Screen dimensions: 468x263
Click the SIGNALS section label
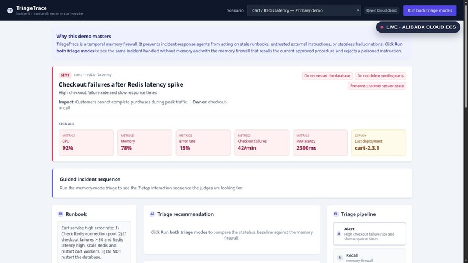pos(66,124)
